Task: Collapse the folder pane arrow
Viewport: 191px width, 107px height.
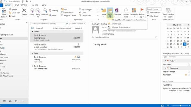Action: 27,22
